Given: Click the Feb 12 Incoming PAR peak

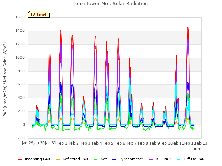Looking at the screenshot, I should (x=188, y=28).
